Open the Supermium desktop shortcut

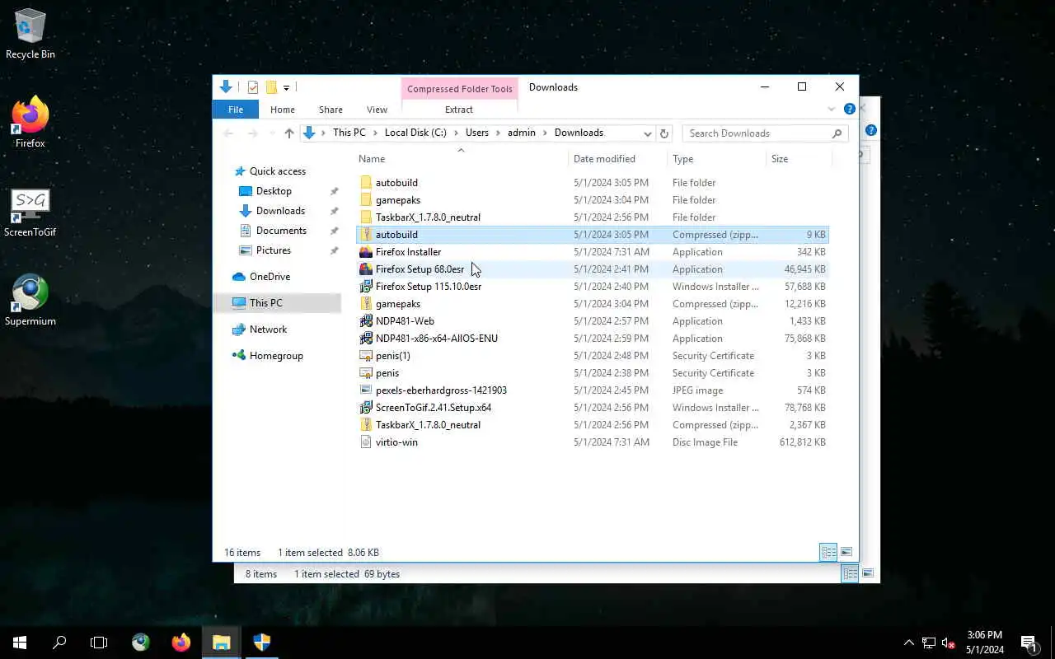[30, 301]
